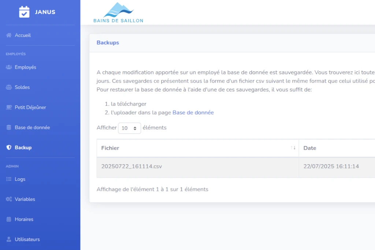375x250 pixels.
Task: Click the coffee cup icon for Petit Déjeûner
Action: pos(9,107)
